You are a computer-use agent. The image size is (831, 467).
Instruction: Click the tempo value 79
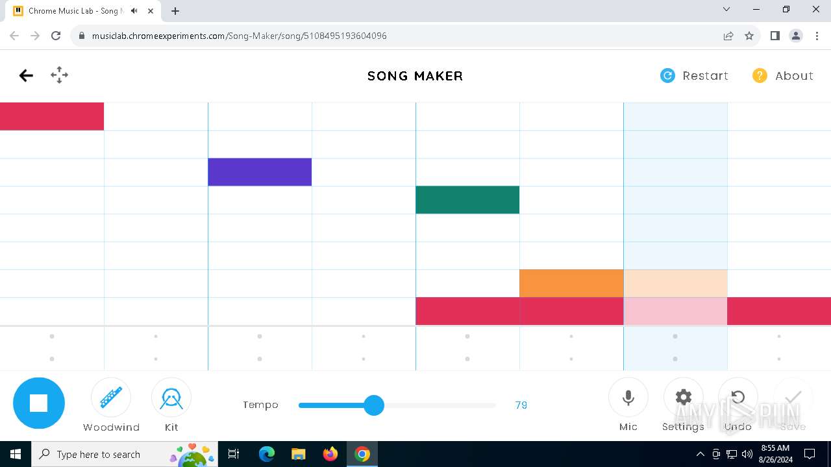pos(521,405)
